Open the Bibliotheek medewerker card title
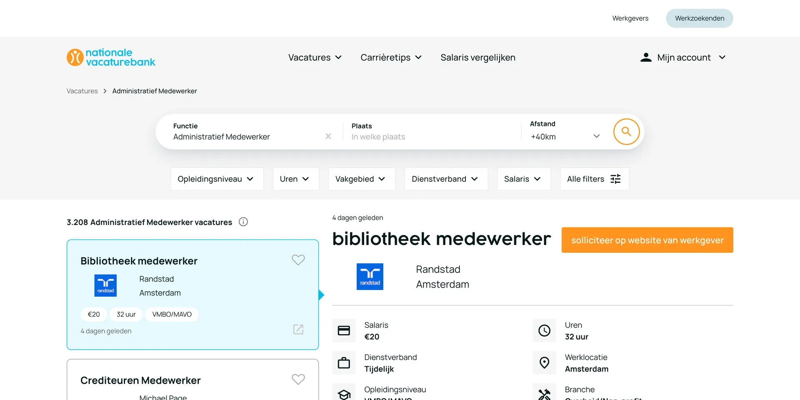 (x=139, y=261)
